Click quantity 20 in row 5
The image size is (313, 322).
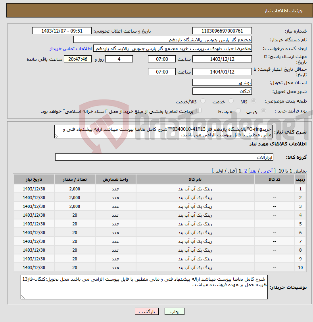(75, 224)
